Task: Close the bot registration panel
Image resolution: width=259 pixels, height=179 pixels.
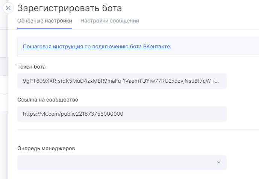Action: point(8,8)
